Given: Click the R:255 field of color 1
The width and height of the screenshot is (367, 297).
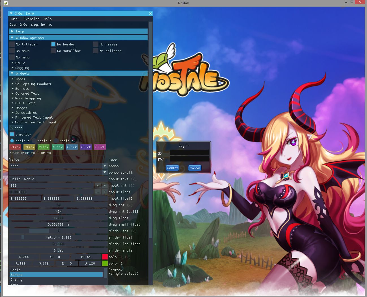Looking at the screenshot, I should tap(24, 257).
